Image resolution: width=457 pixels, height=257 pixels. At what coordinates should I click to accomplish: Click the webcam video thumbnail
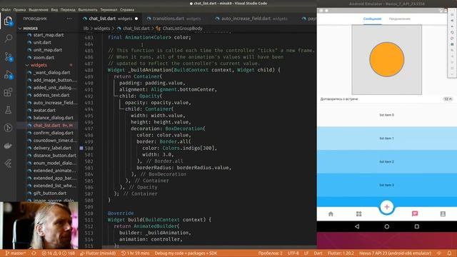click(x=39, y=226)
